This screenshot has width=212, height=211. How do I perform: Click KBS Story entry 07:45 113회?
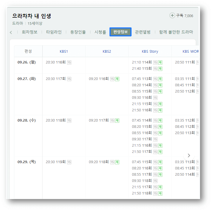point(142,79)
